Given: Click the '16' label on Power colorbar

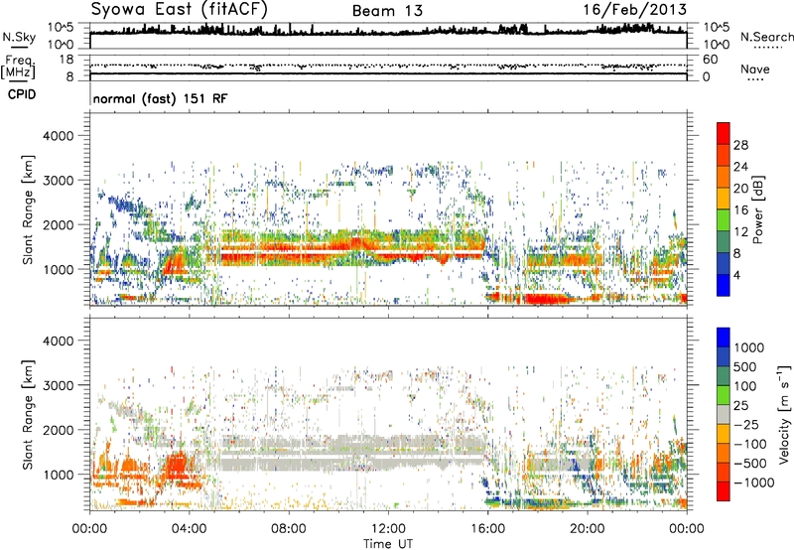Looking at the screenshot, I should pos(740,210).
